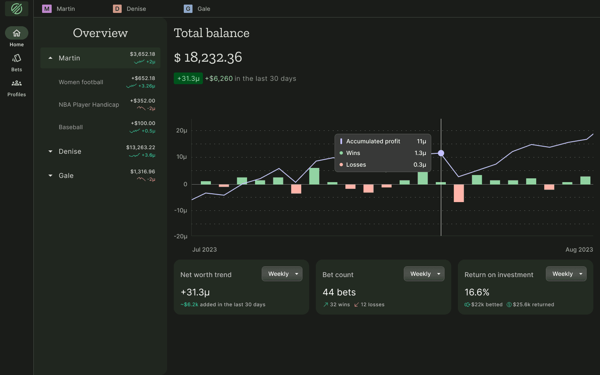Click the highlighted data point on the profit chart
600x375 pixels.
(441, 153)
